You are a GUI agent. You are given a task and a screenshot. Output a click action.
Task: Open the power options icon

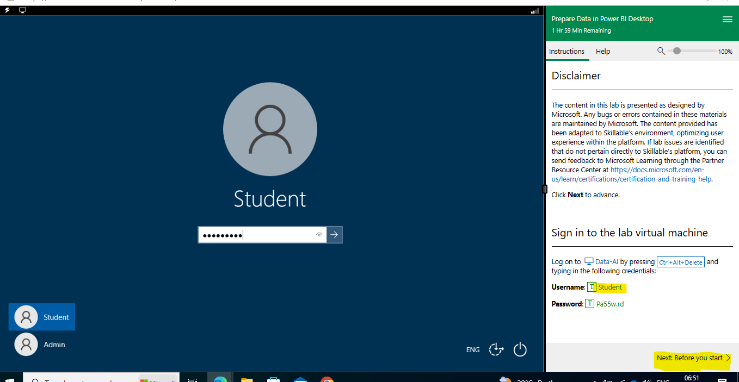click(520, 349)
